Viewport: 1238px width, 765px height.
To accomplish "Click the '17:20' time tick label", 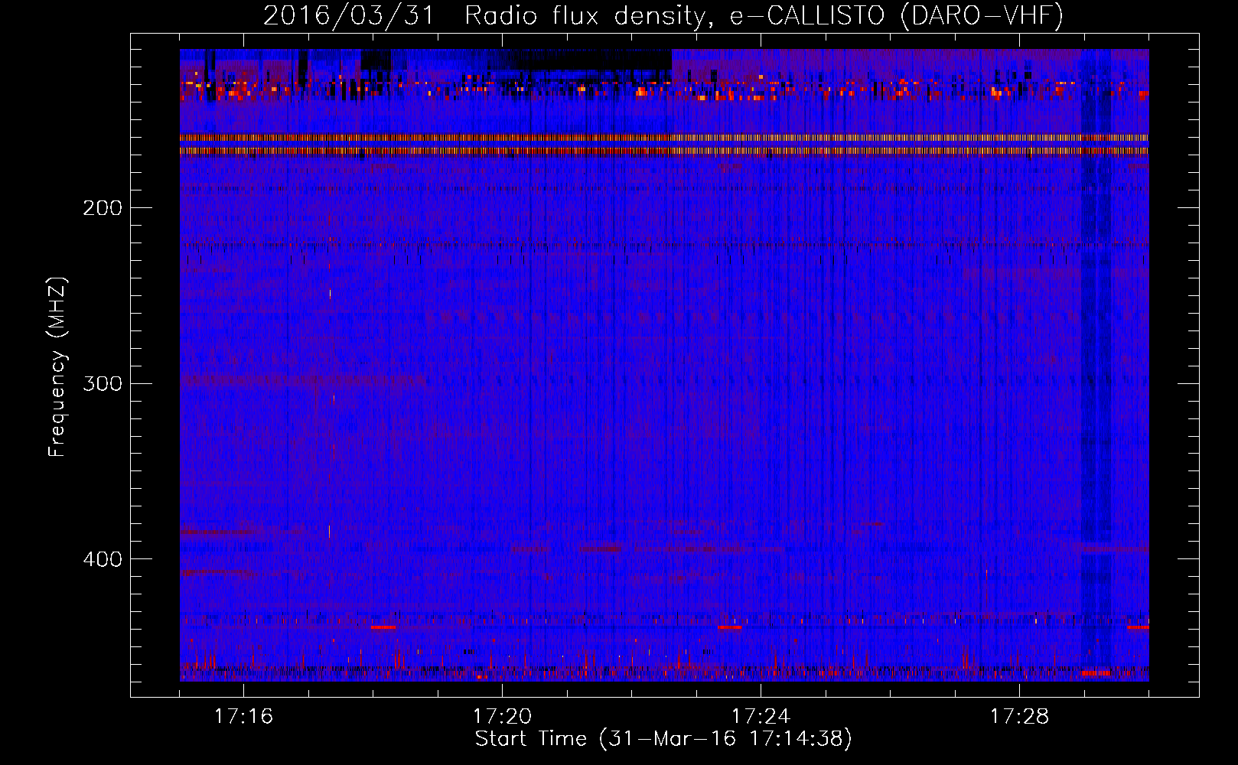I will click(502, 717).
